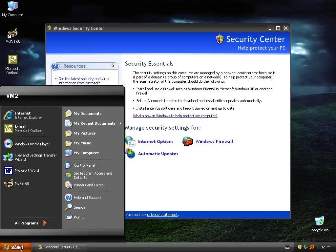Launch Microsoft Word from Start menu

[x=22, y=170]
